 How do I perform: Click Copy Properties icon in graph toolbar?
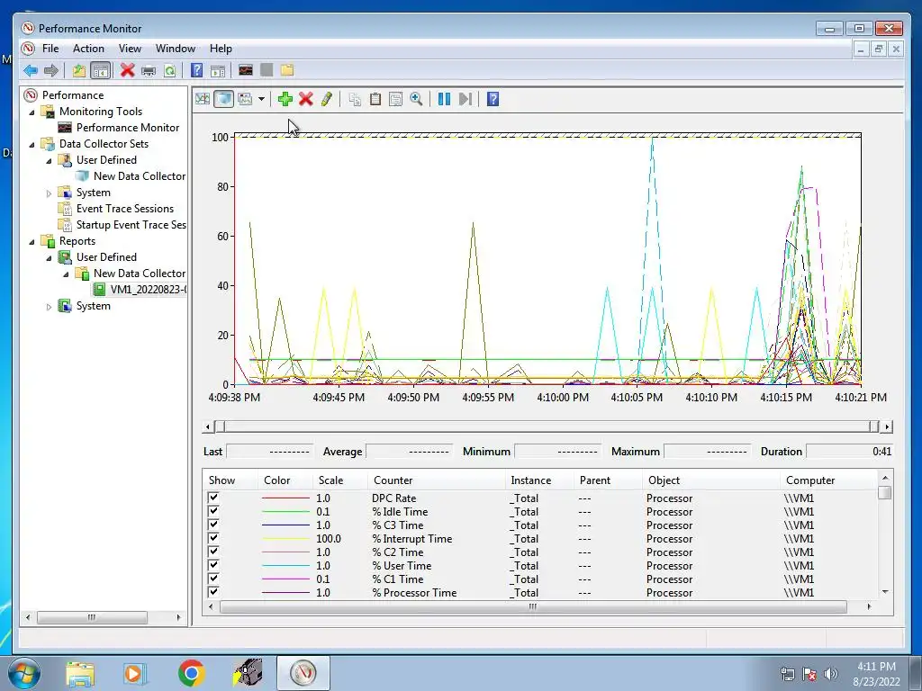(355, 99)
